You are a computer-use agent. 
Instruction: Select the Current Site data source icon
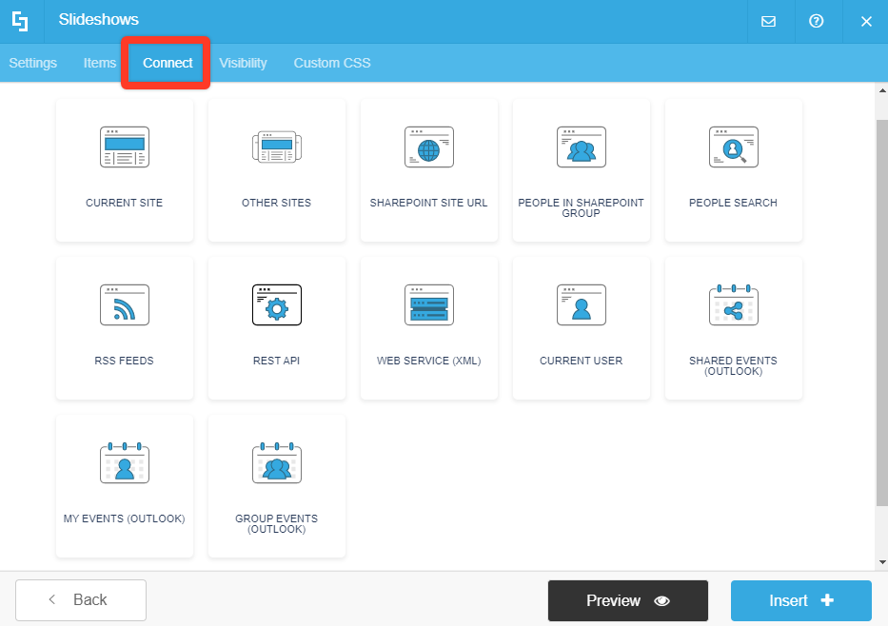[125, 147]
